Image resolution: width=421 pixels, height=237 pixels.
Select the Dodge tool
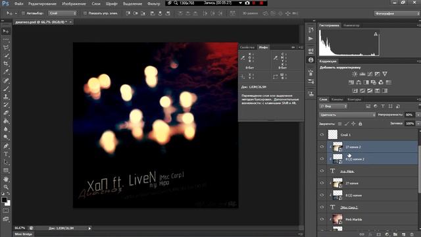pyautogui.click(x=6, y=138)
